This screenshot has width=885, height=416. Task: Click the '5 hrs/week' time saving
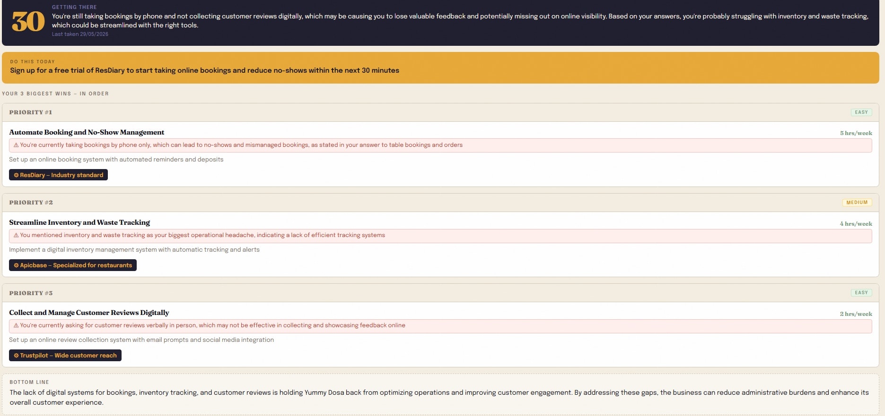point(856,133)
